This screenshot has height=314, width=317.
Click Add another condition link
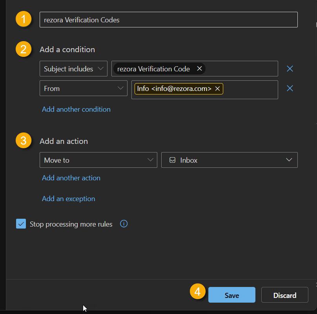tap(76, 109)
